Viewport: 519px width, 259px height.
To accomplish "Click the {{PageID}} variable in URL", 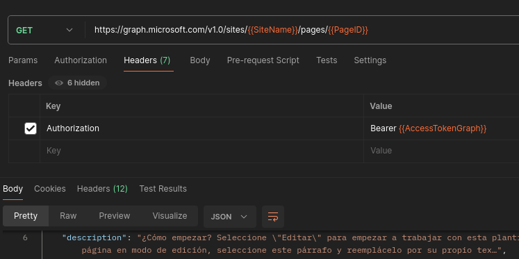I will click(x=348, y=30).
